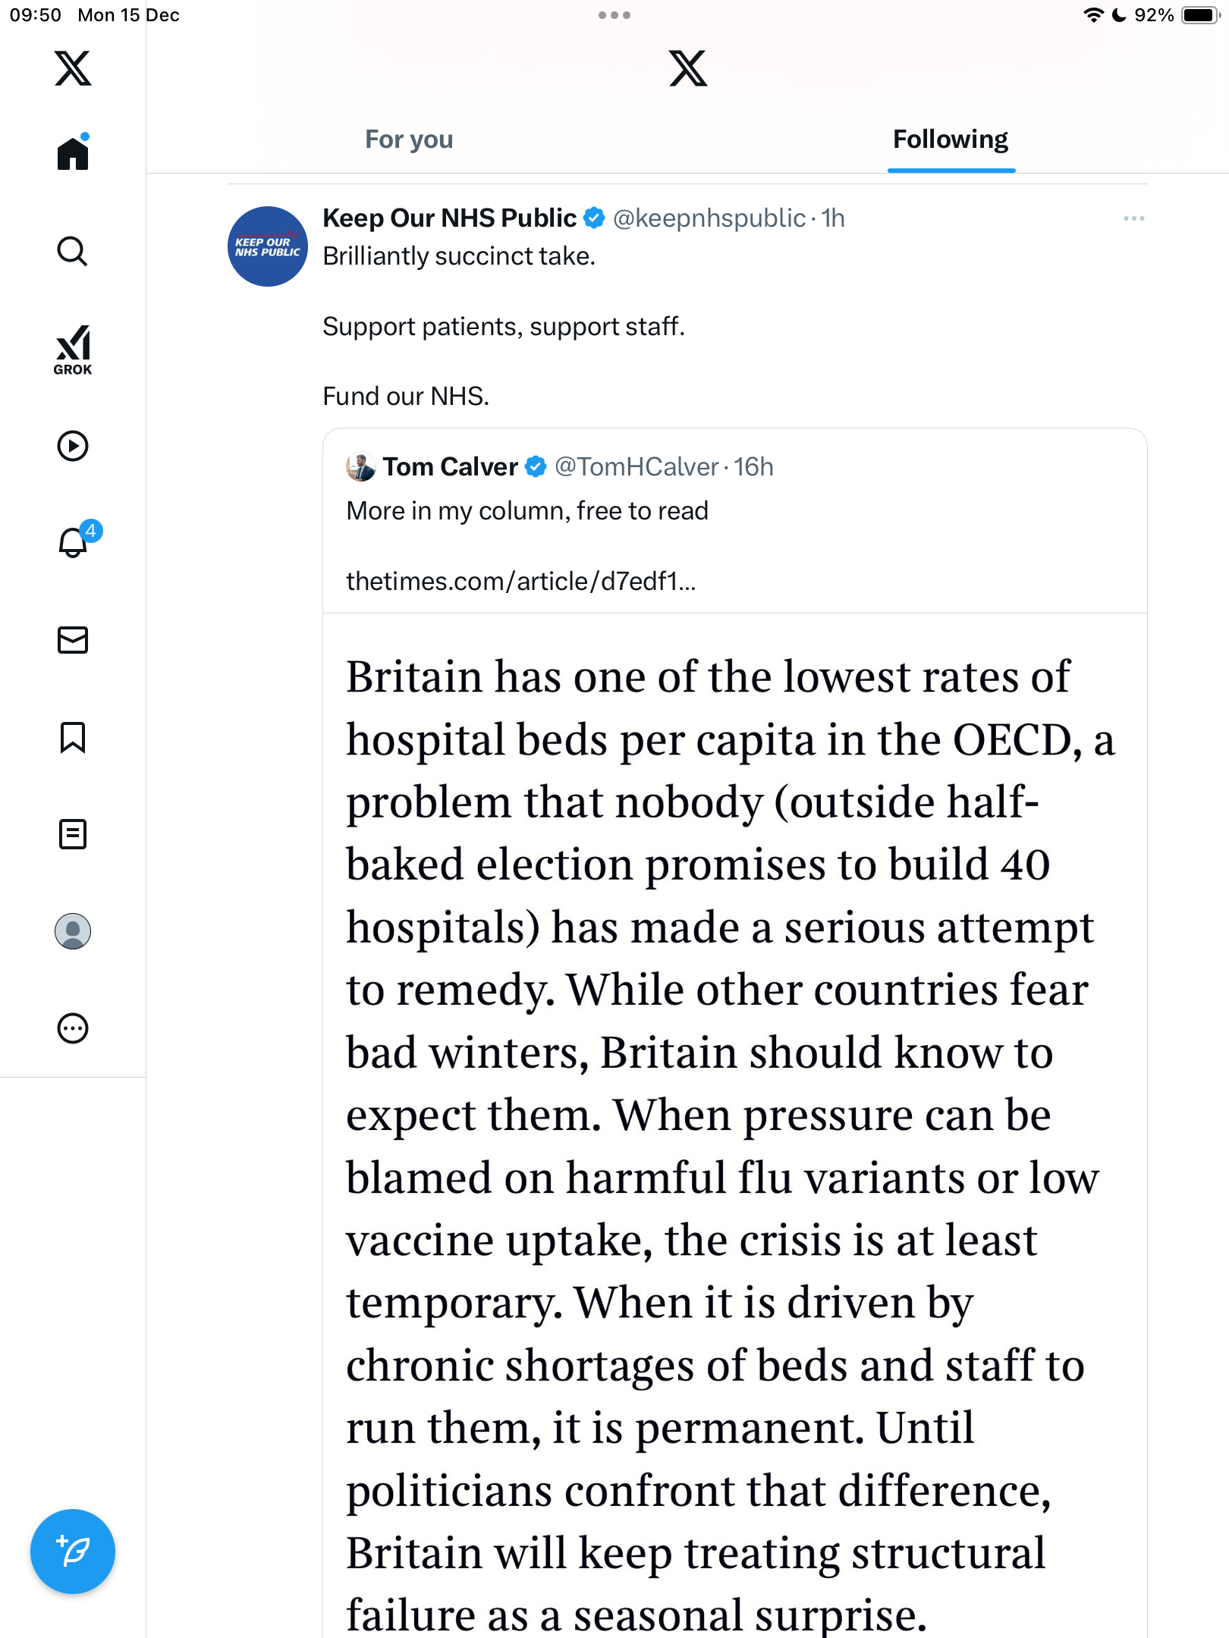Screen dimensions: 1229x1638
Task: Open the Video play icon in sidebar
Action: (73, 446)
